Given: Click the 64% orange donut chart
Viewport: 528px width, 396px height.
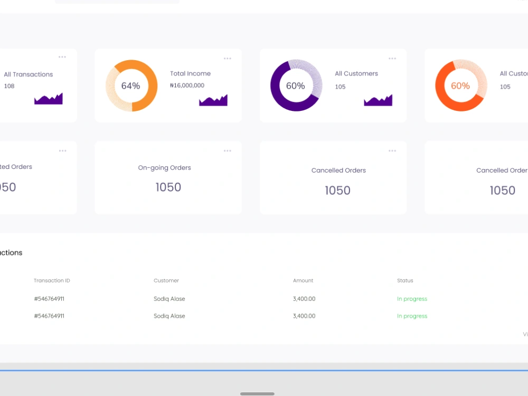Looking at the screenshot, I should pyautogui.click(x=131, y=86).
